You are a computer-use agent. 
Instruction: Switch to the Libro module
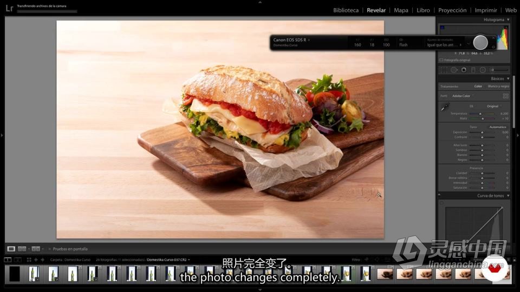click(x=423, y=10)
